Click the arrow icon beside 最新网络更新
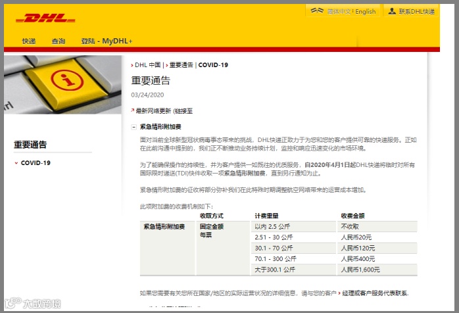459x313 pixels. [133, 110]
